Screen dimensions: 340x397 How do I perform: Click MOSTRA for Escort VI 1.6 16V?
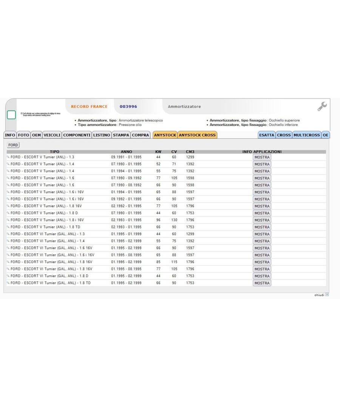(x=262, y=248)
